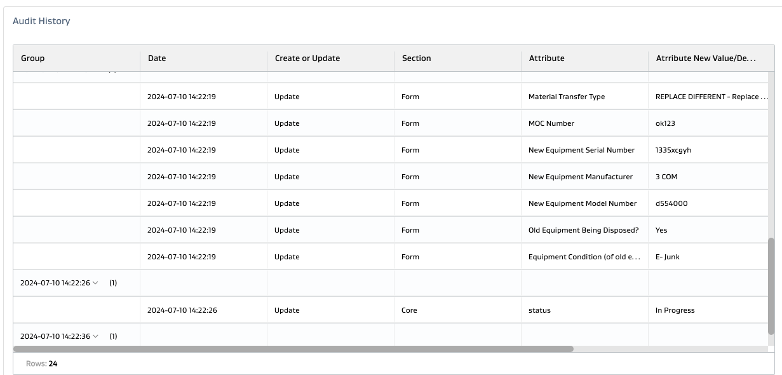Screen dimensions: 782x375
Task: Select the MOC Number attribute cell
Action: tap(551, 123)
